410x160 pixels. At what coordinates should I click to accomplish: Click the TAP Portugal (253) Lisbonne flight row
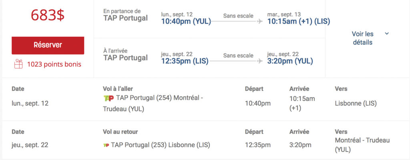160,145
